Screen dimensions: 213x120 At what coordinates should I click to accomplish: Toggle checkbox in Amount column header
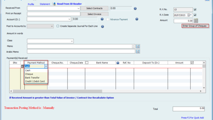(192, 63)
